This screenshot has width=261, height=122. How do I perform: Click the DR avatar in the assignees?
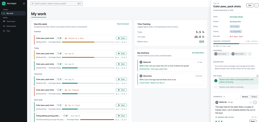click(x=216, y=54)
